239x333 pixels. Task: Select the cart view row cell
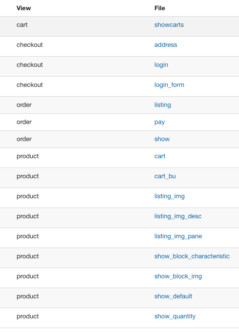coord(22,25)
